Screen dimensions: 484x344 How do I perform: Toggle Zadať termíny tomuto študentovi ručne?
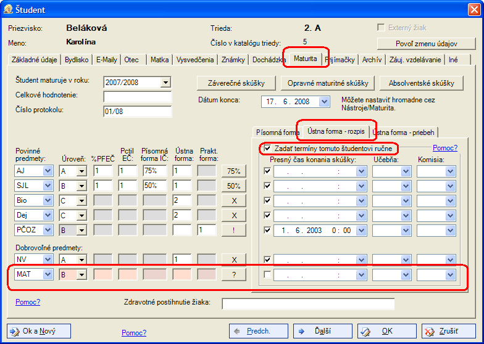pyautogui.click(x=268, y=149)
